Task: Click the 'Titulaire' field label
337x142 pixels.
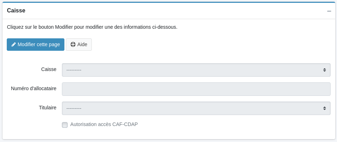Action: point(48,108)
